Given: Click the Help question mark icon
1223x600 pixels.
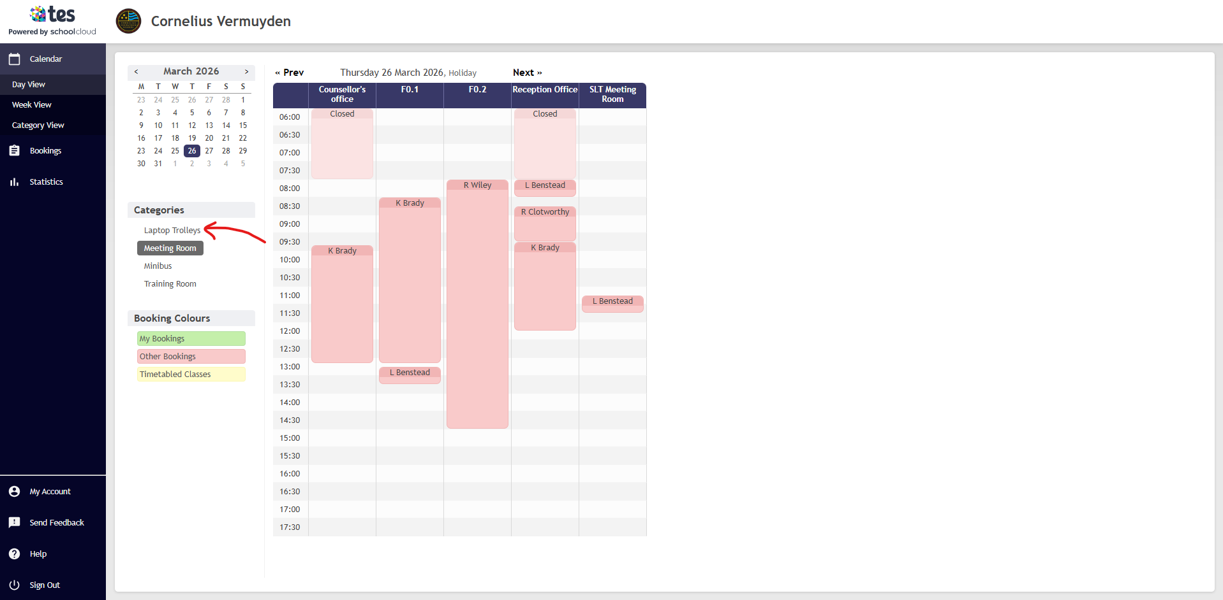Looking at the screenshot, I should 14,554.
